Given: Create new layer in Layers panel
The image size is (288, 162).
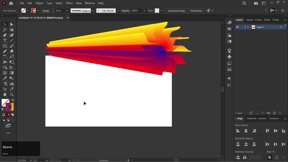Looking at the screenshot, I should click(274, 113).
